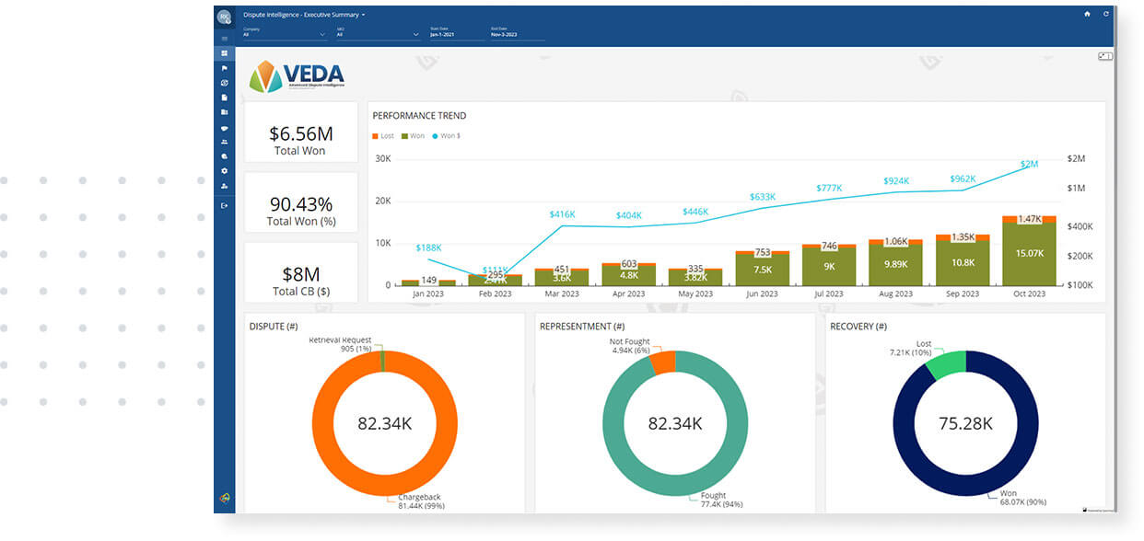This screenshot has height=541, width=1144.
Task: Click the dashboard grid icon in sidebar
Action: 225,53
